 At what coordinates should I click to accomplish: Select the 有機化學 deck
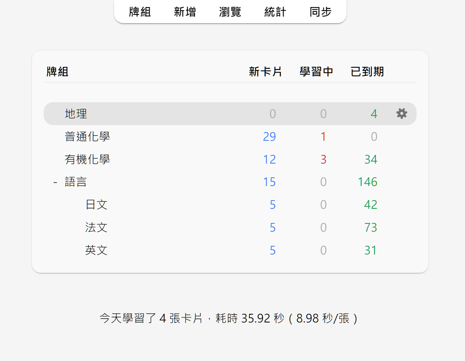(87, 159)
